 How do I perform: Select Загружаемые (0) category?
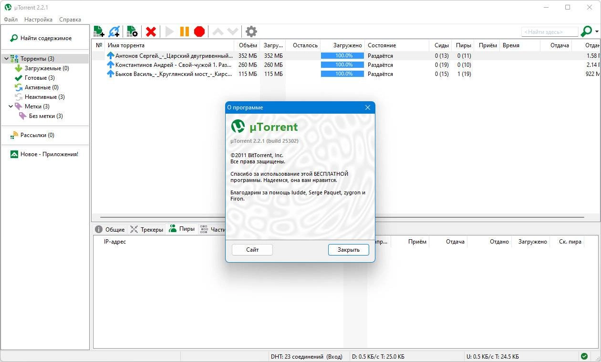tap(47, 68)
